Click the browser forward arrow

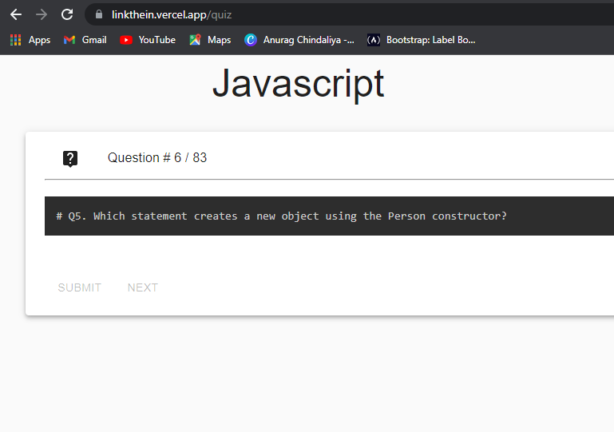[42, 15]
